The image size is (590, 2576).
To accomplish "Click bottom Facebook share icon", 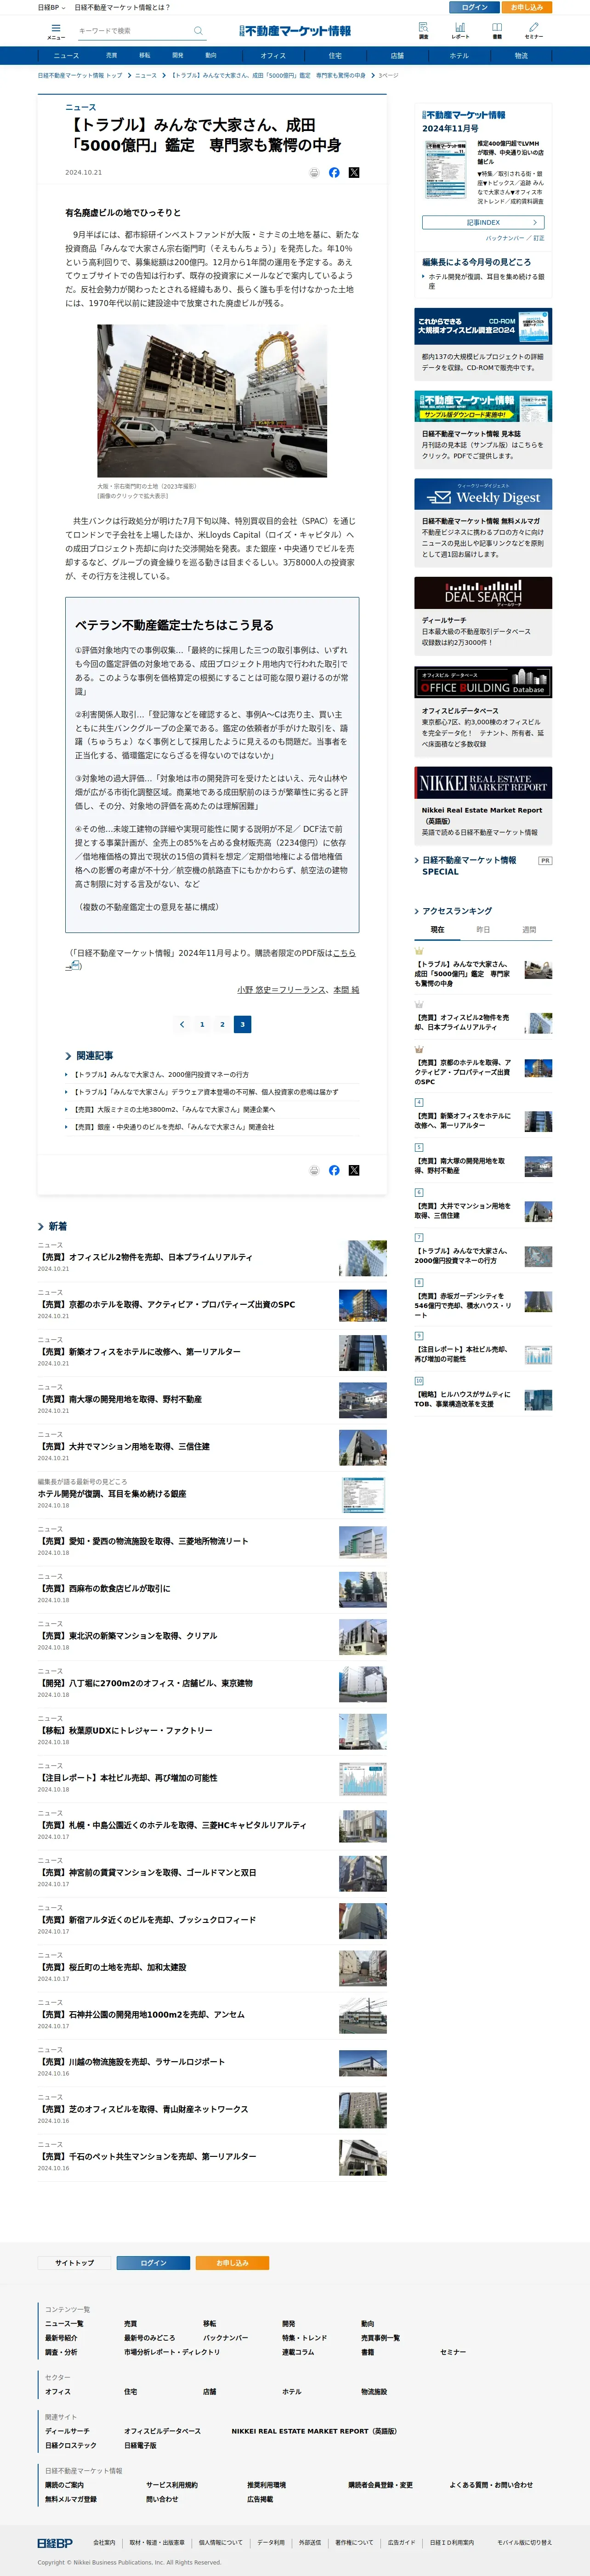I will pyautogui.click(x=334, y=1170).
